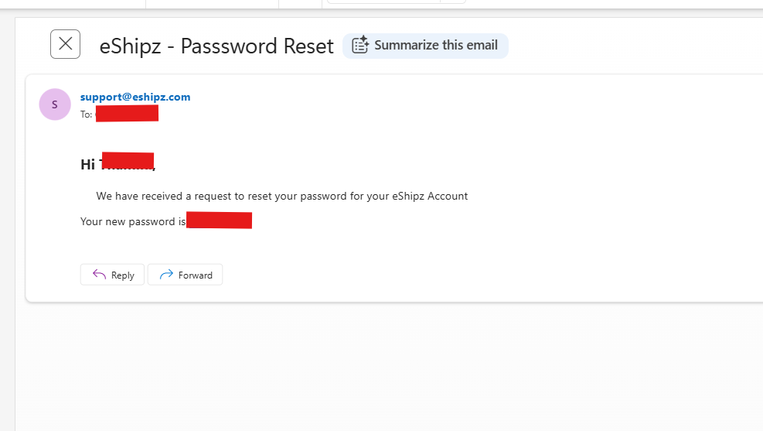Viewport: 763px width, 431px height.
Task: Click the word Hi in the greeting
Action: point(87,165)
